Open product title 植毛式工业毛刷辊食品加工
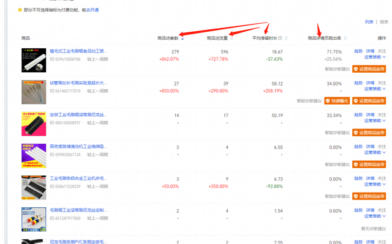The height and width of the screenshot is (244, 392). pyautogui.click(x=78, y=51)
